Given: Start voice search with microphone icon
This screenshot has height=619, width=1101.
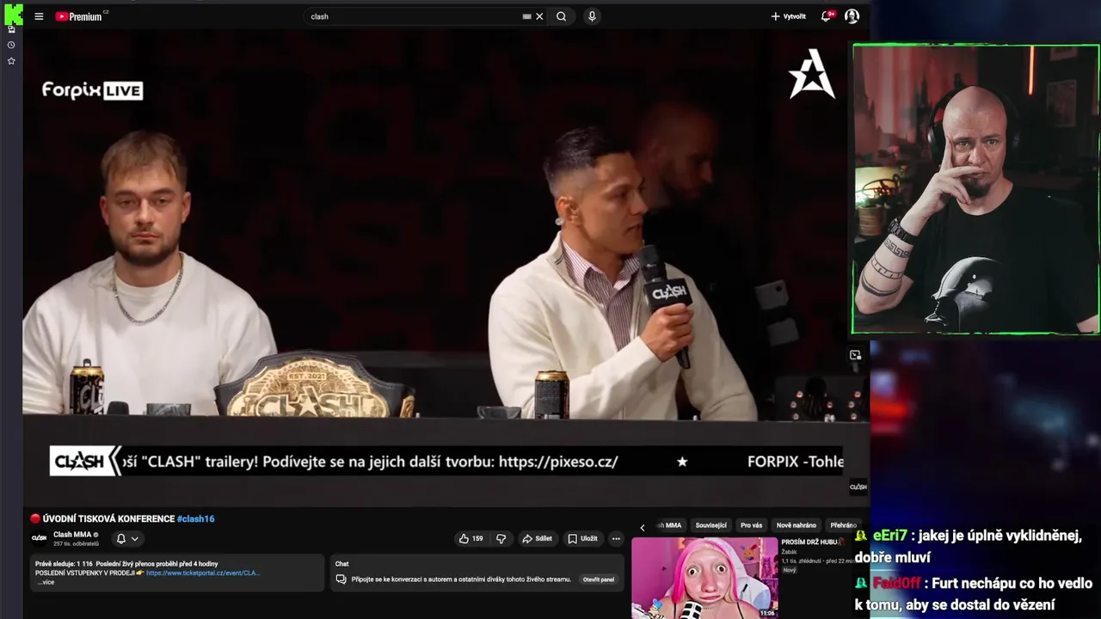Looking at the screenshot, I should click(592, 16).
